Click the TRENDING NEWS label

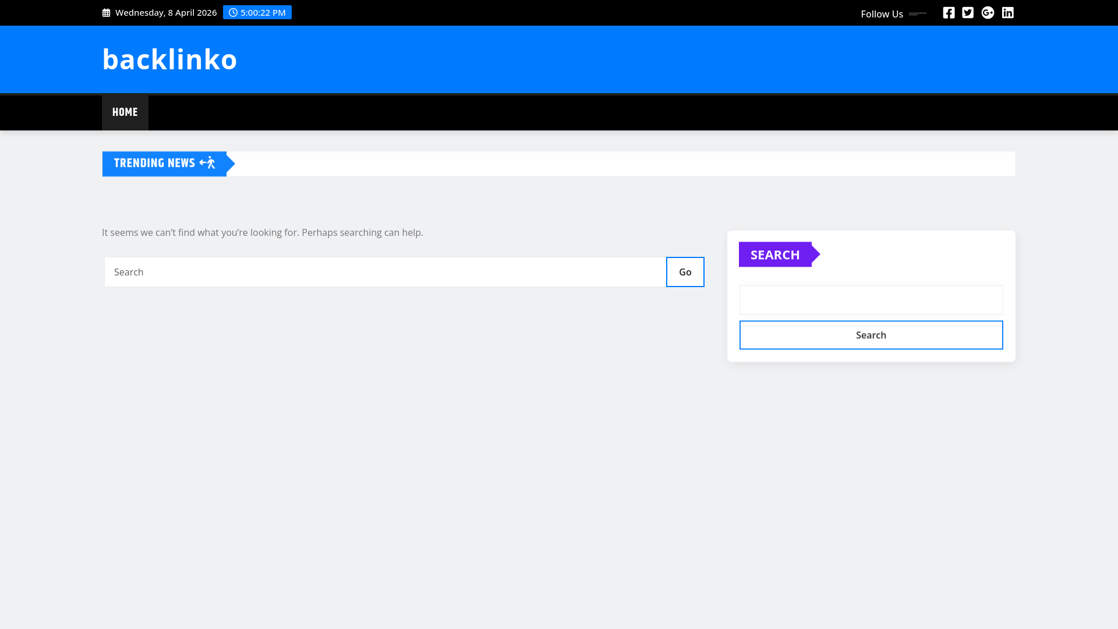point(154,164)
